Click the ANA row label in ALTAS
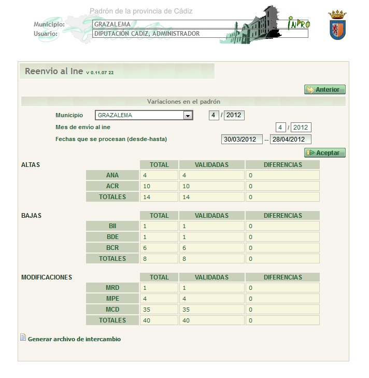This screenshot has height=378, width=369. tap(112, 175)
